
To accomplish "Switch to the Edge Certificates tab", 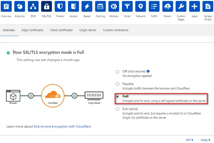I will point(32,30).
